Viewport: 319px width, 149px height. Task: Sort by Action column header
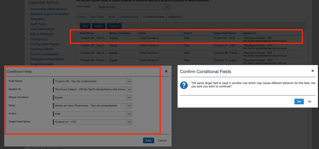click(x=197, y=33)
